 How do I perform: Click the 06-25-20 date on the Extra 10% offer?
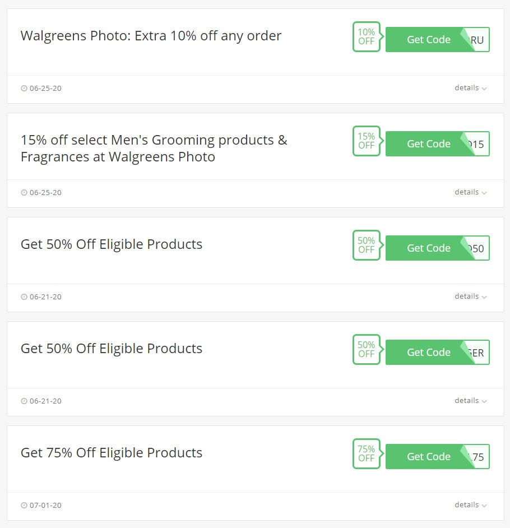(45, 89)
